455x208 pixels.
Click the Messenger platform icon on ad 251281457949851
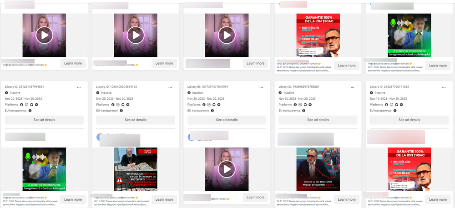click(x=36, y=105)
